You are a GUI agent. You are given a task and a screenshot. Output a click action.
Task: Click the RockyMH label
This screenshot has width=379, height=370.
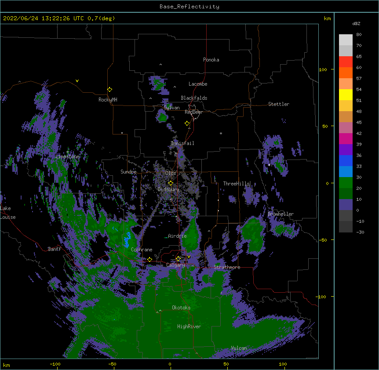tap(108, 100)
